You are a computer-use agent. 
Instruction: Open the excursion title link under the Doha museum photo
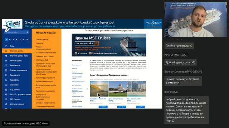click(116, 100)
